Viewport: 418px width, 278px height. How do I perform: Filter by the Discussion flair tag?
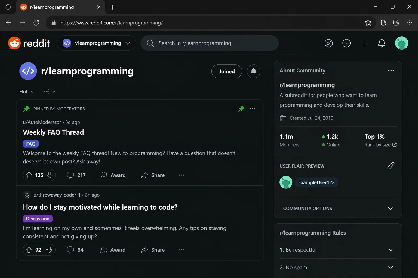[x=38, y=219]
